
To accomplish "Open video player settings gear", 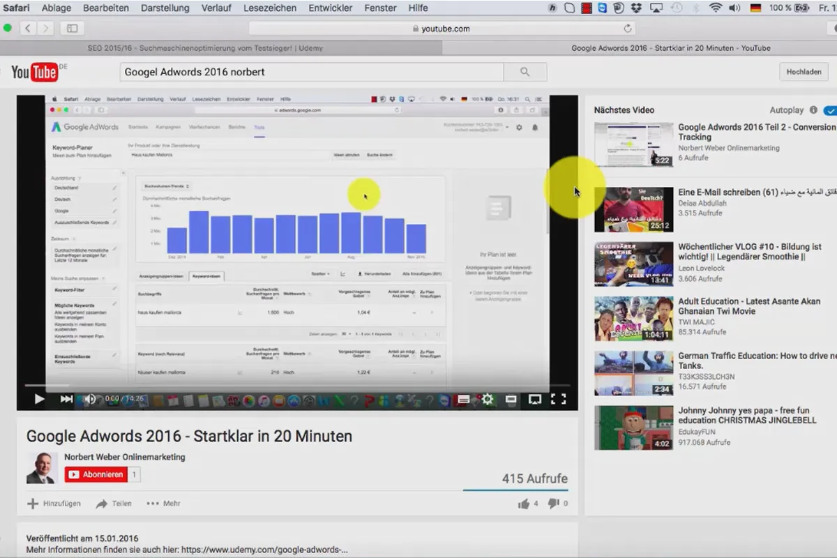I will (488, 399).
